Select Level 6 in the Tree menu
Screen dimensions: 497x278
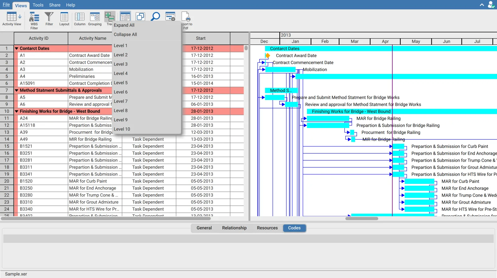tap(146, 92)
